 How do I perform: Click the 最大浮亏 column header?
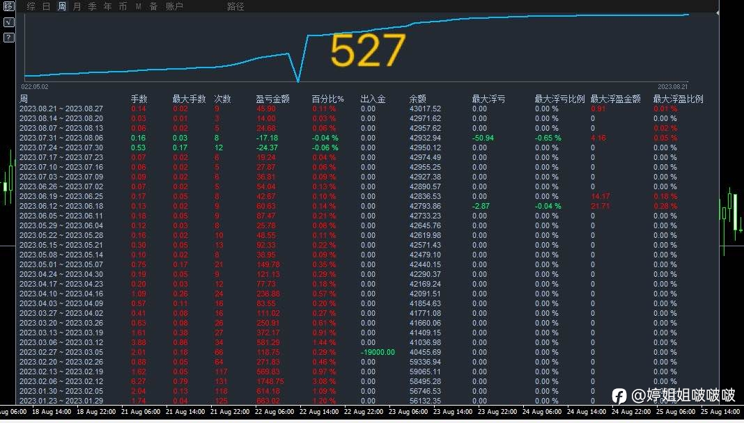(489, 99)
